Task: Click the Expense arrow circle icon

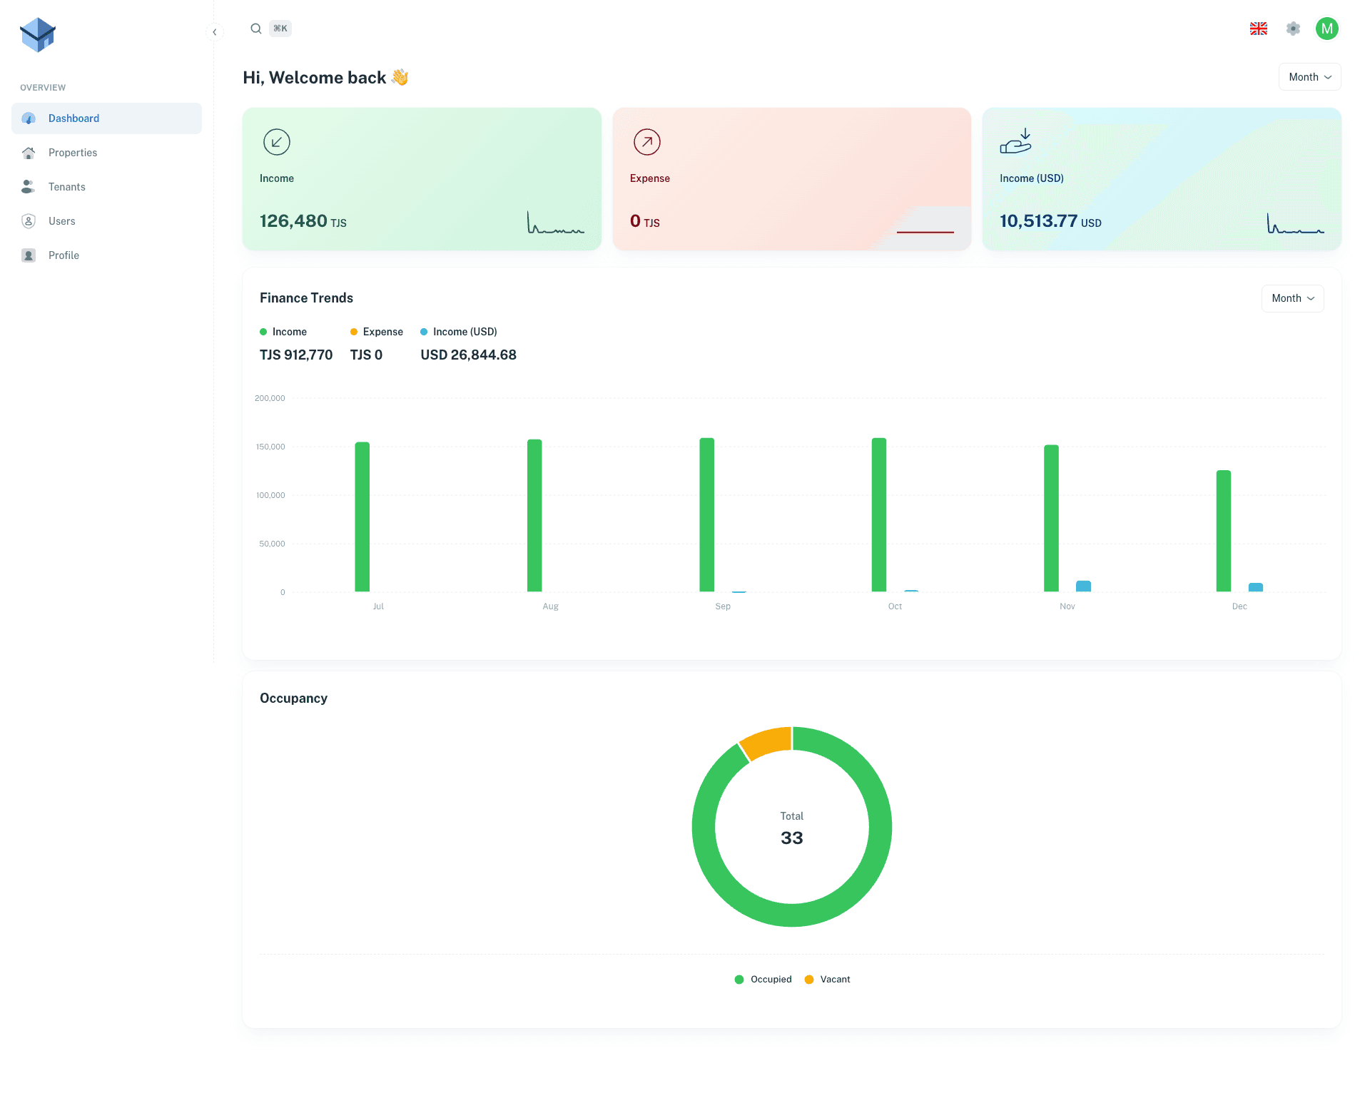Action: pos(646,142)
